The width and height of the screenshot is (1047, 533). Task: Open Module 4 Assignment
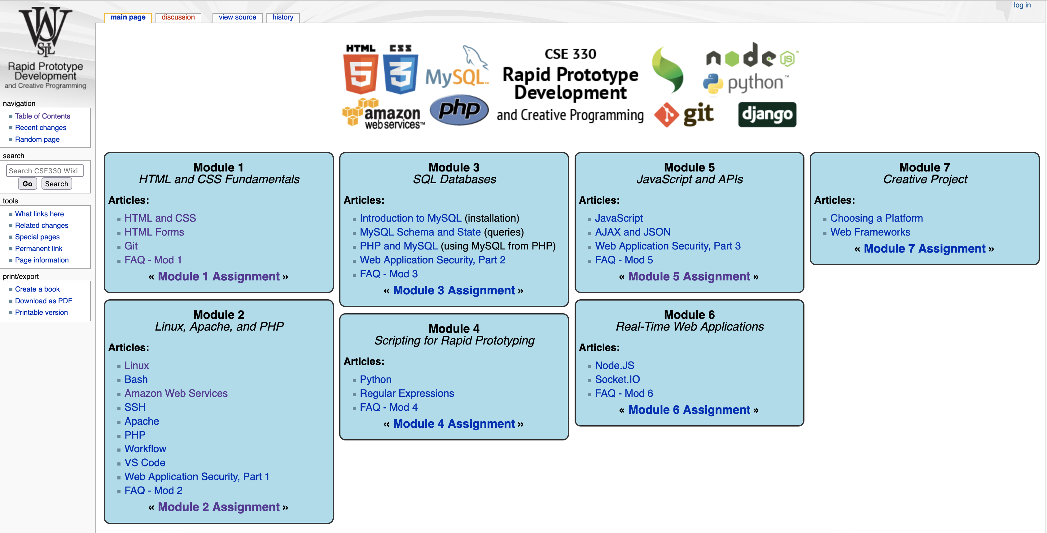coord(454,424)
